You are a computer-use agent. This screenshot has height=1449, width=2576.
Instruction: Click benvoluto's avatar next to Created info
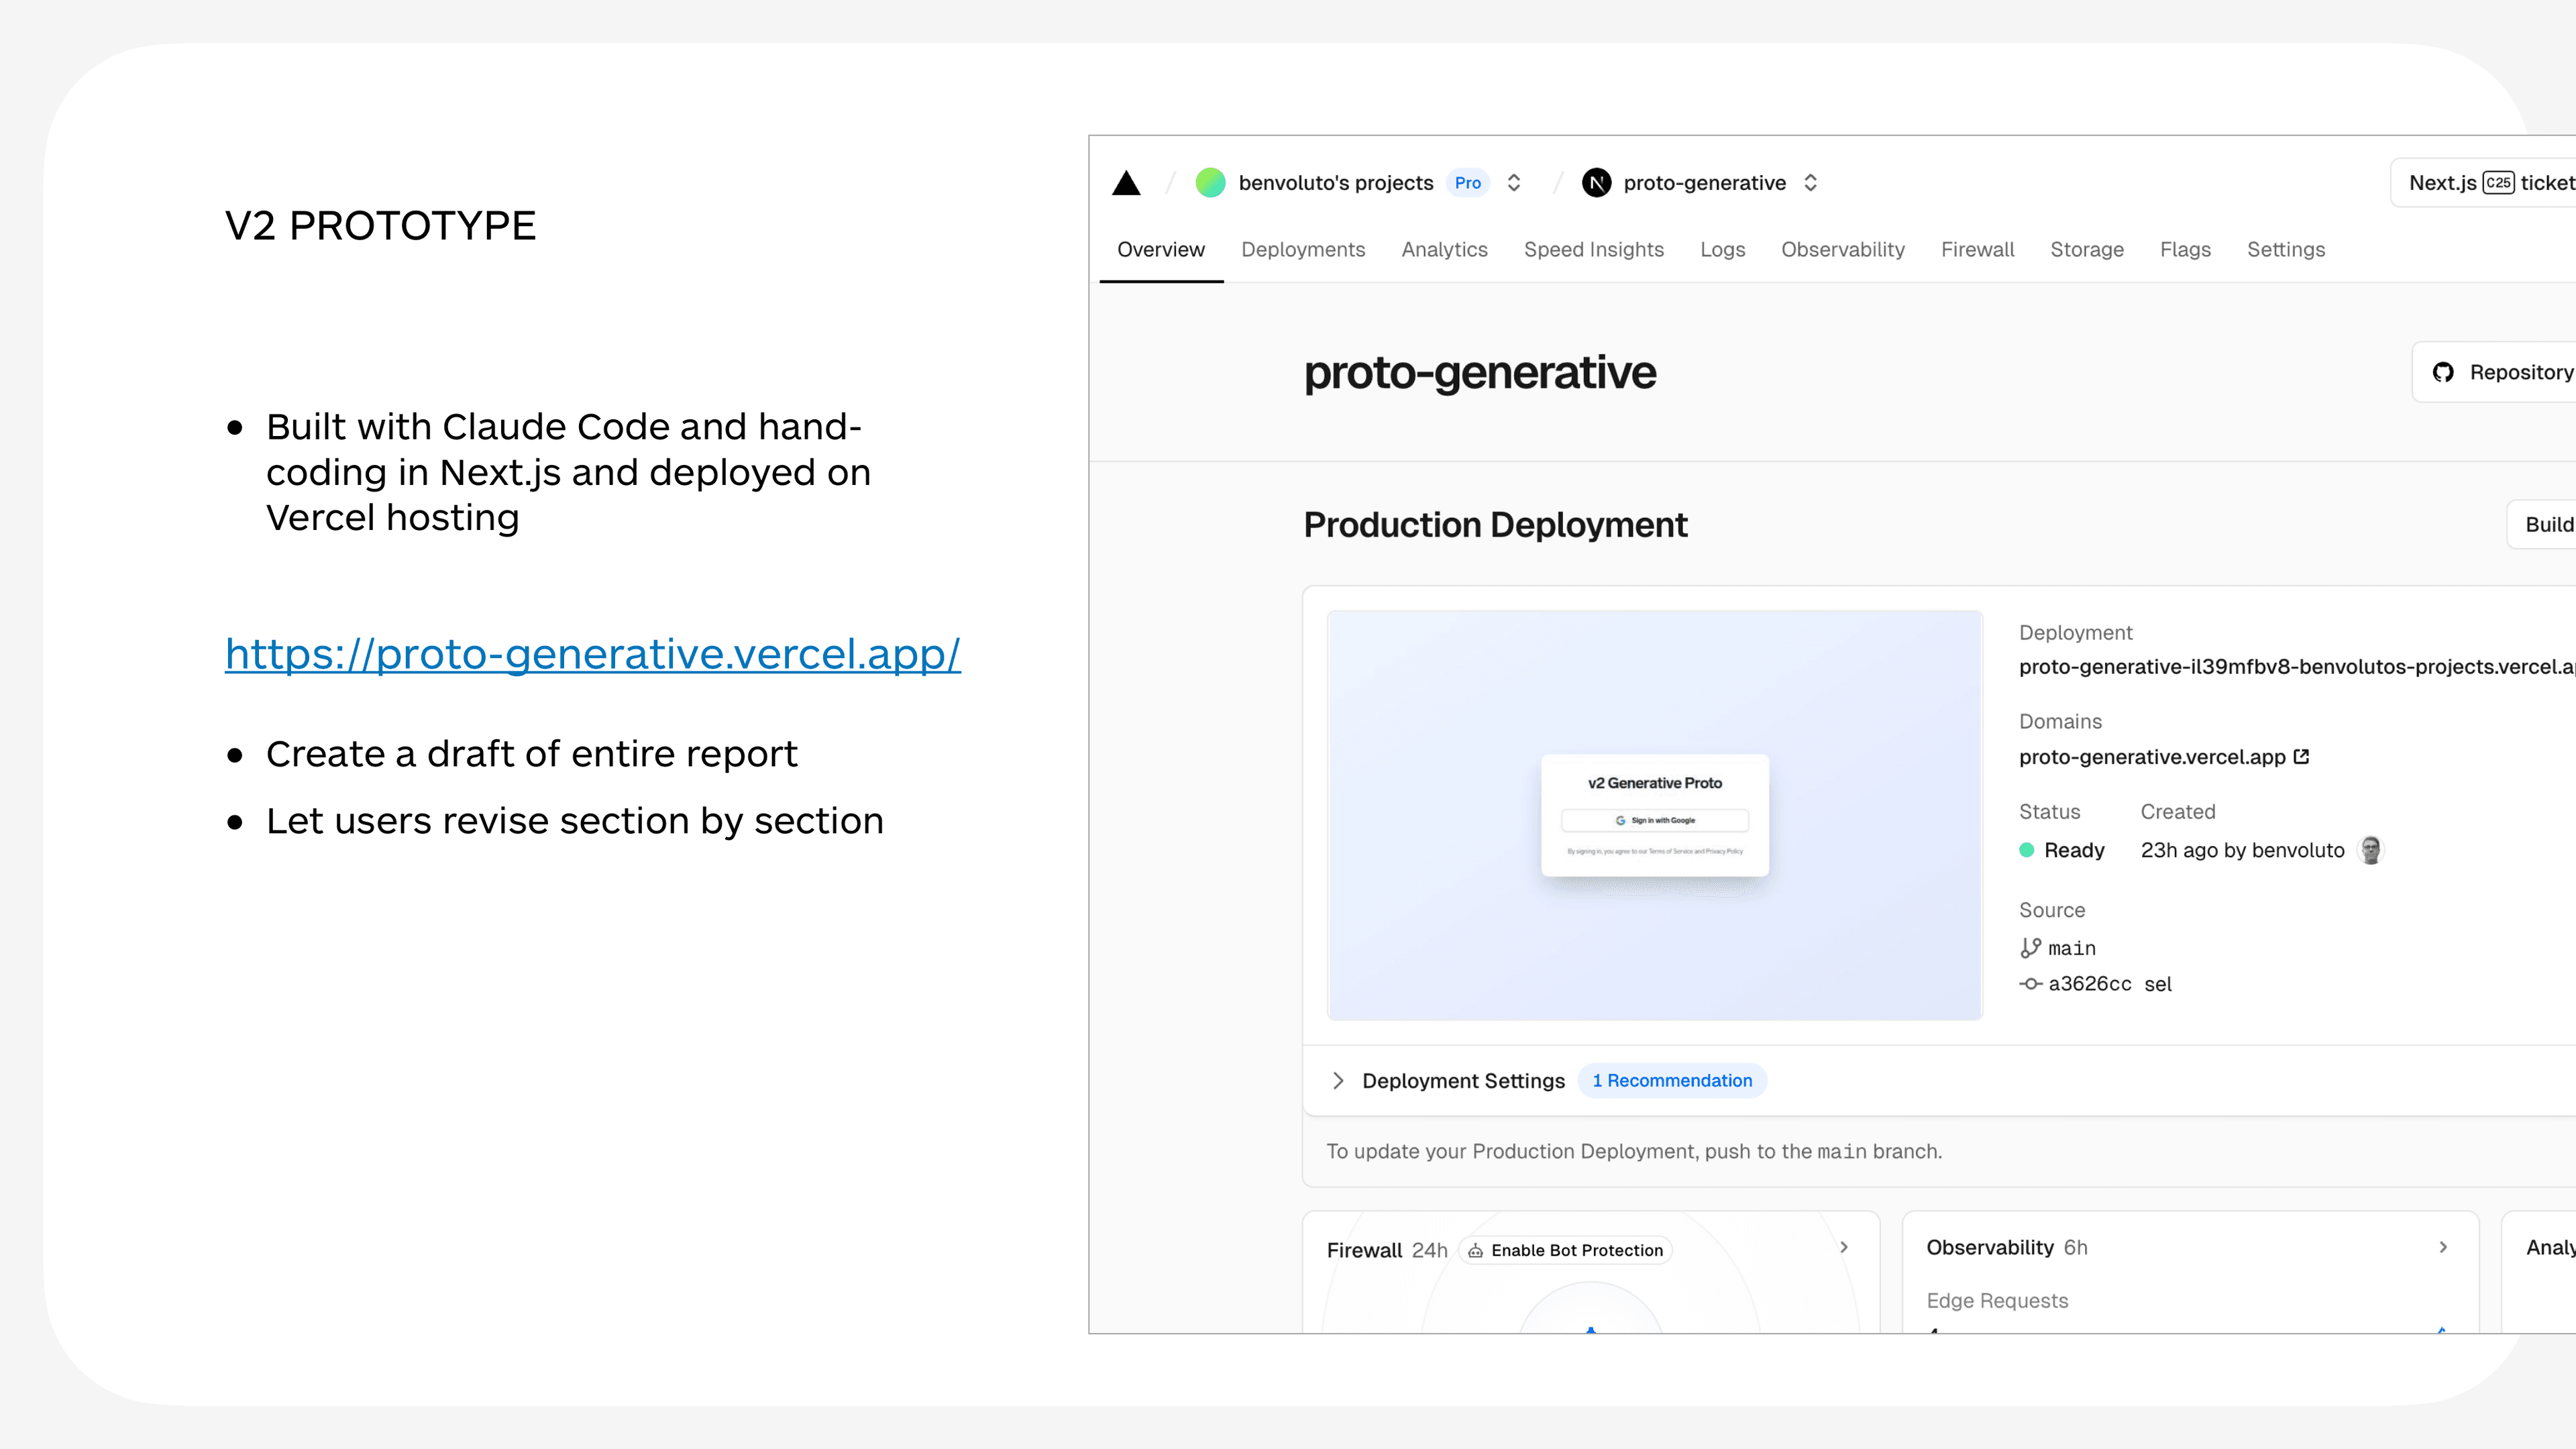click(2370, 850)
